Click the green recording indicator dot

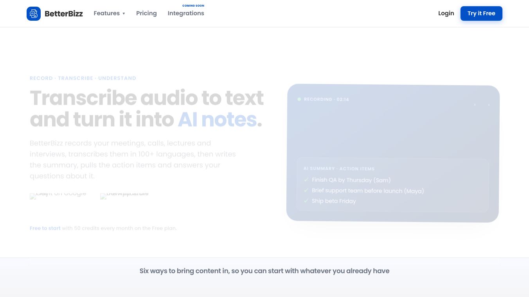[x=299, y=99]
